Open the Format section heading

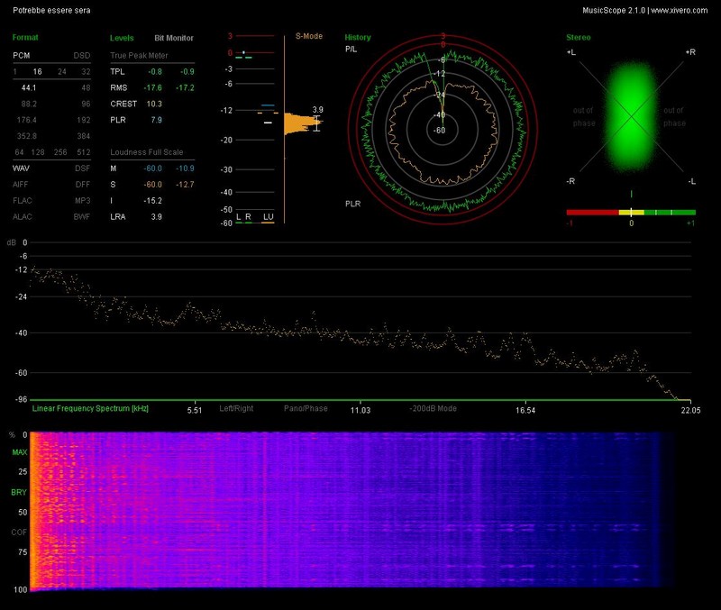(x=25, y=38)
